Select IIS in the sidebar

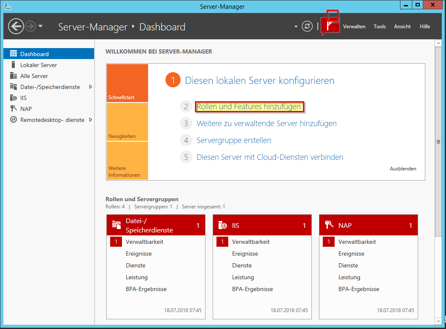[x=49, y=98]
